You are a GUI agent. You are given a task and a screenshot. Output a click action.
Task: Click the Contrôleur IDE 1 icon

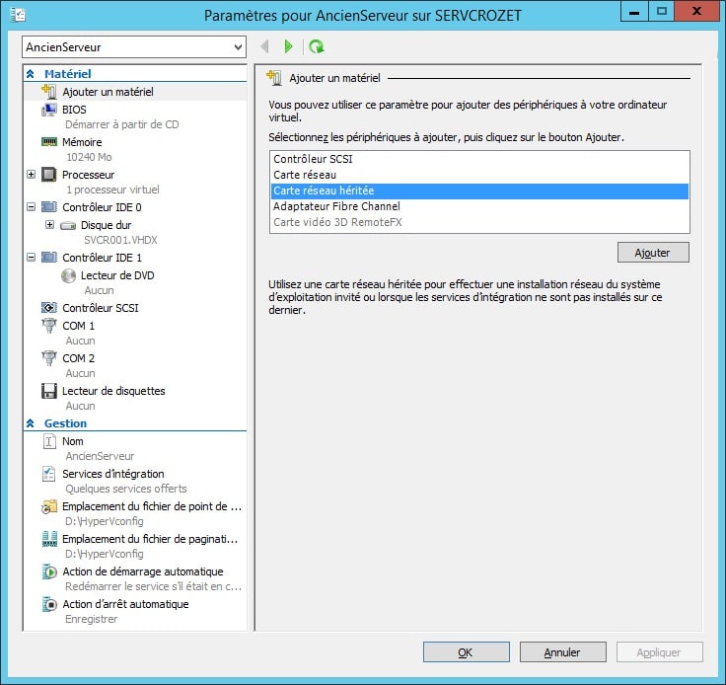[49, 258]
